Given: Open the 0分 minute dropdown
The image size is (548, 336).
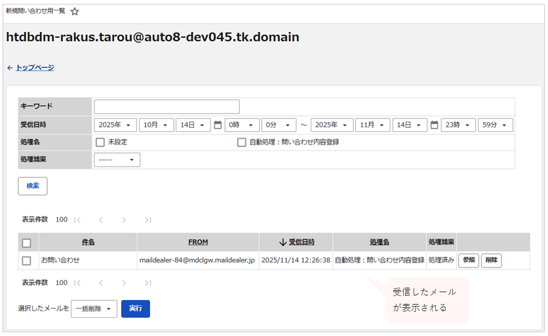Looking at the screenshot, I should click(279, 125).
